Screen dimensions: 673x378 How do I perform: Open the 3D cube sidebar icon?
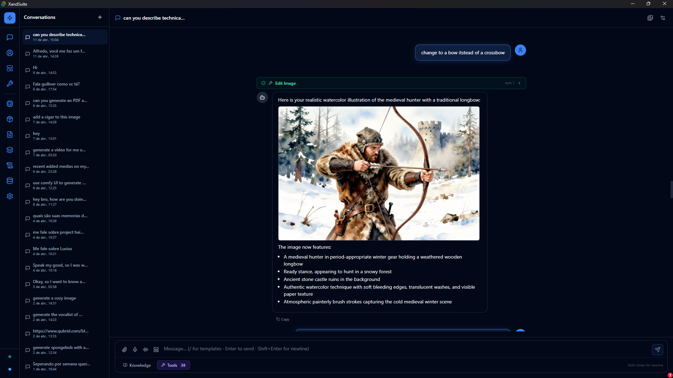[9, 119]
